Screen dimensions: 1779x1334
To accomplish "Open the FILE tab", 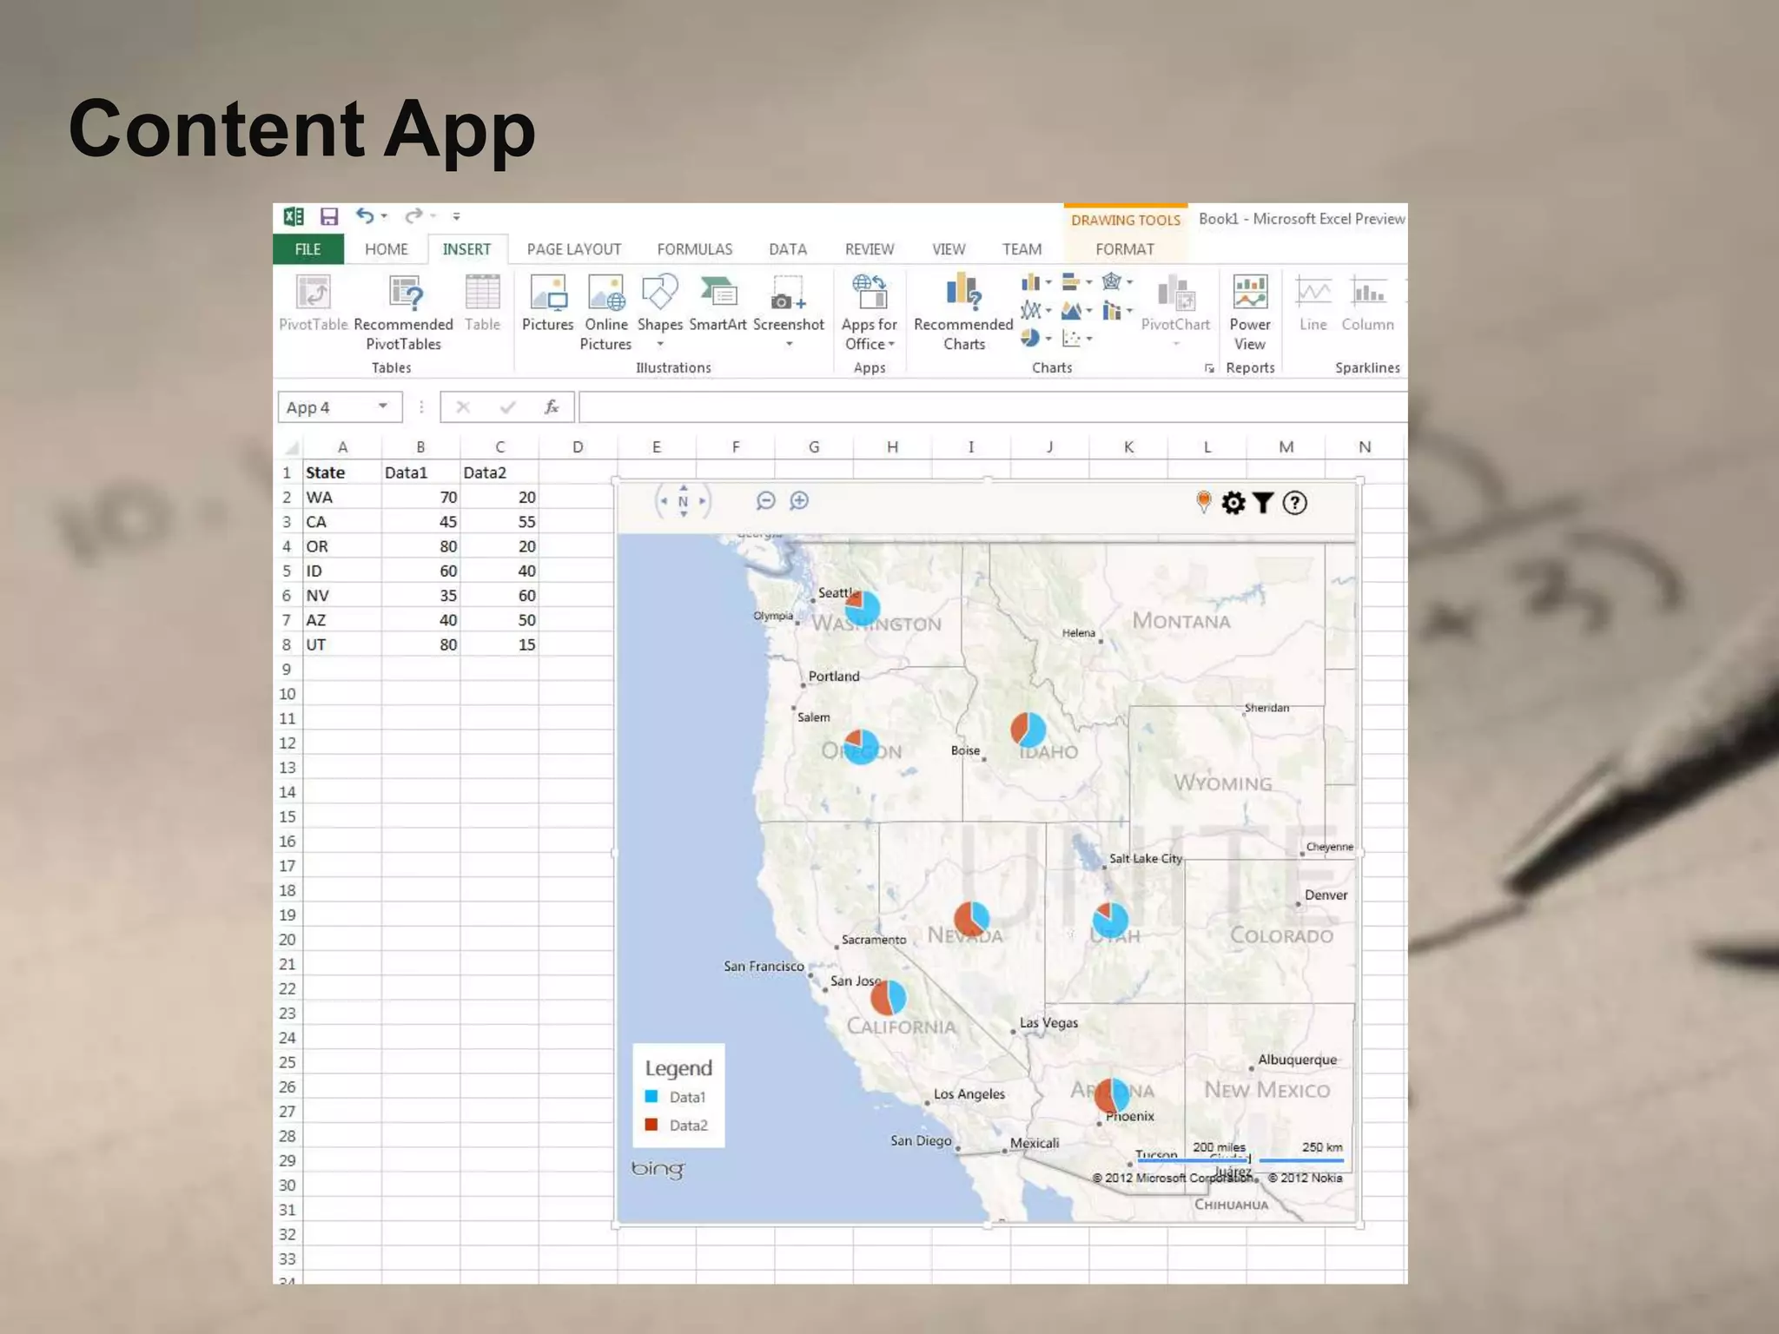I will point(308,249).
